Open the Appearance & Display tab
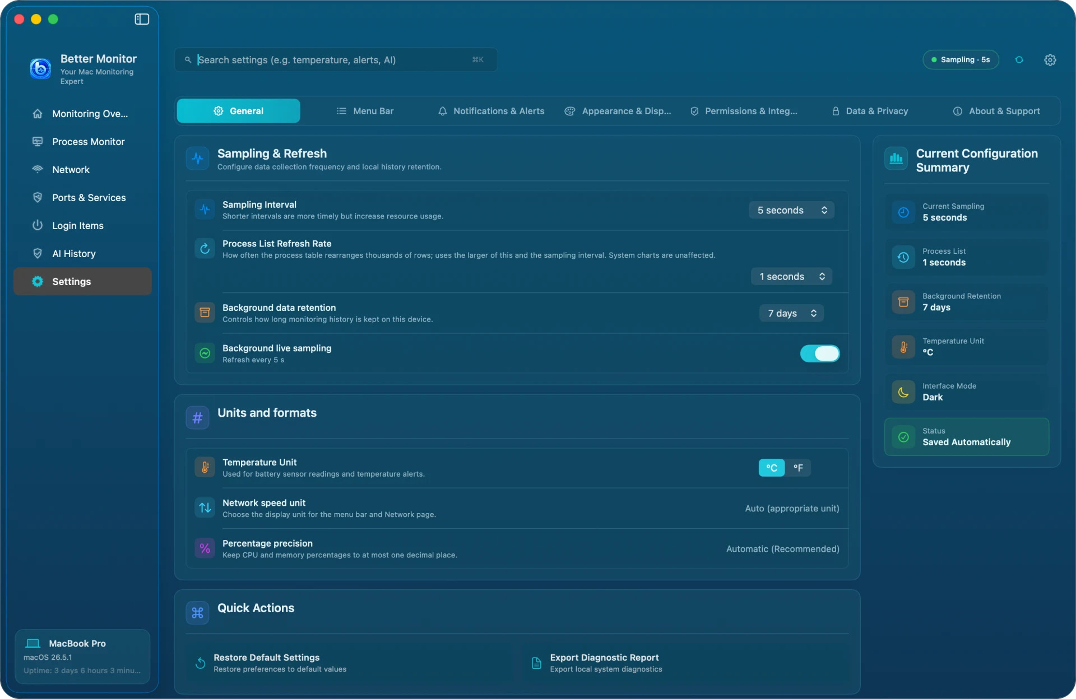This screenshot has width=1076, height=699. [618, 111]
